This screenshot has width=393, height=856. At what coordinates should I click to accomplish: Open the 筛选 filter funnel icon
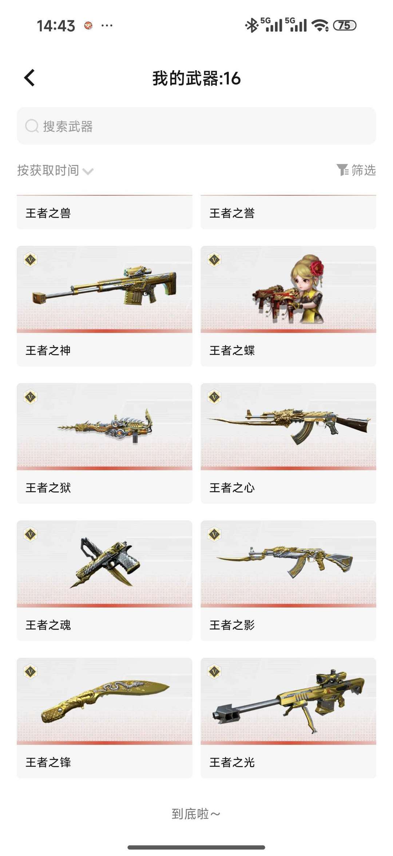point(342,170)
